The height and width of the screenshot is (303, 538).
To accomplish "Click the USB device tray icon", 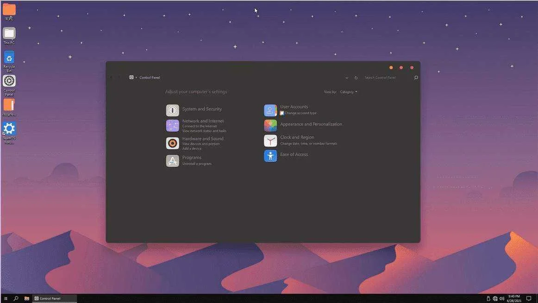I will tap(488, 298).
